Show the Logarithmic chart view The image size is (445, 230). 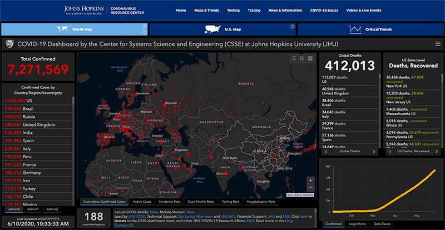357,223
